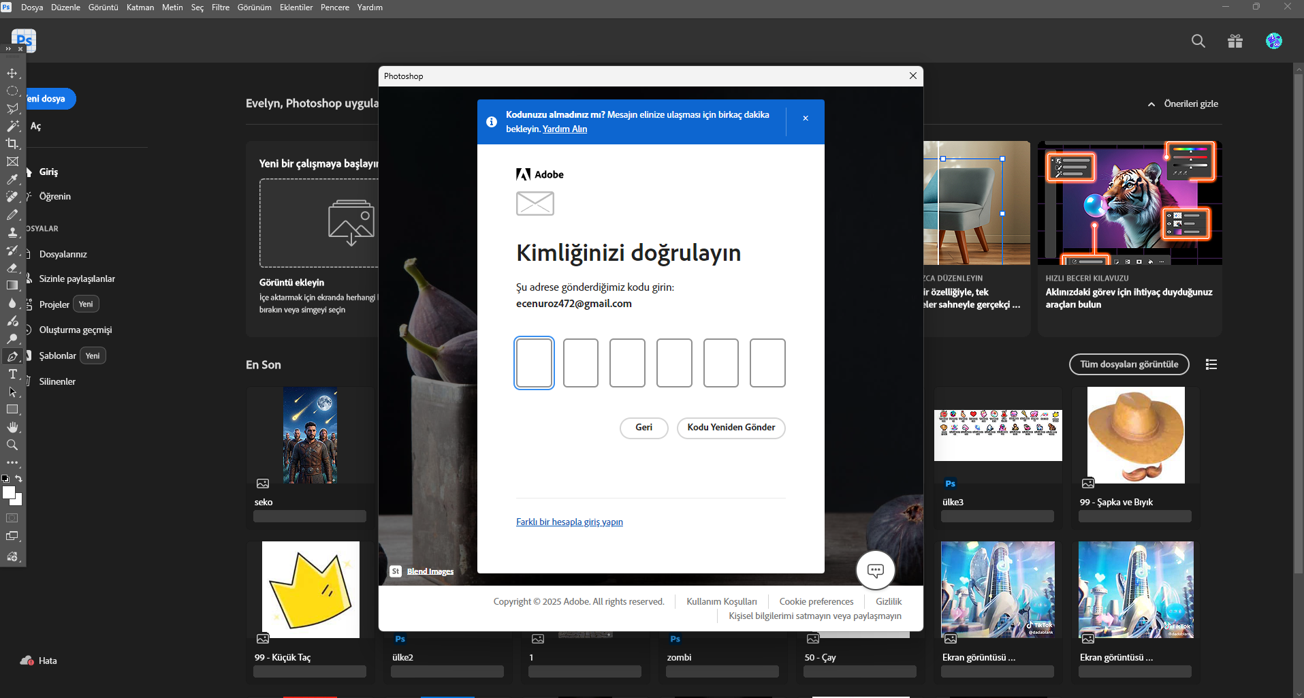Viewport: 1304px width, 698px height.
Task: Set the background color swatch
Action: (x=17, y=500)
